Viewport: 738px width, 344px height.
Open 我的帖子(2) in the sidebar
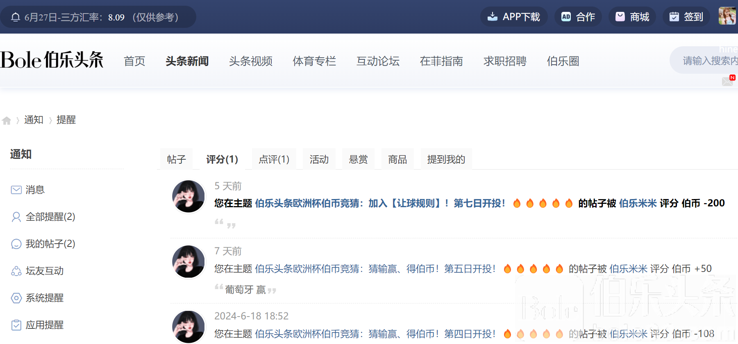pos(50,244)
